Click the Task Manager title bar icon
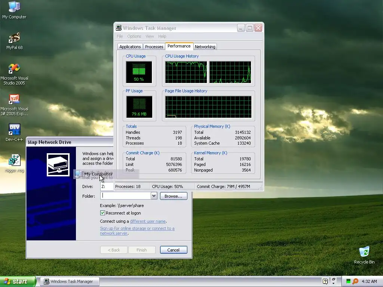 (119, 28)
